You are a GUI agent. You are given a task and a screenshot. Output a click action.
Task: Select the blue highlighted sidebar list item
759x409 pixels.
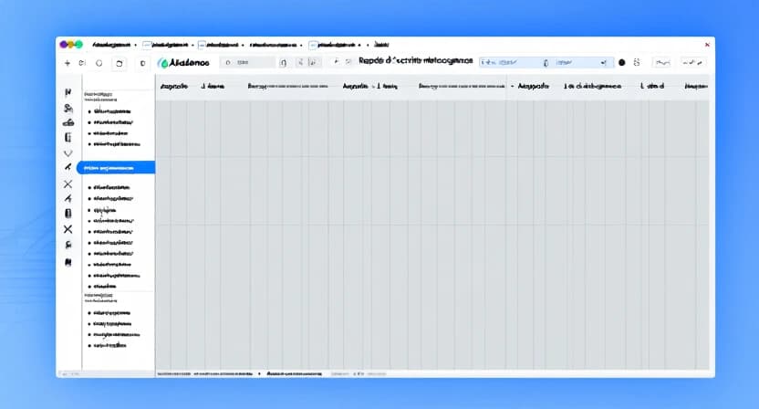click(116, 168)
